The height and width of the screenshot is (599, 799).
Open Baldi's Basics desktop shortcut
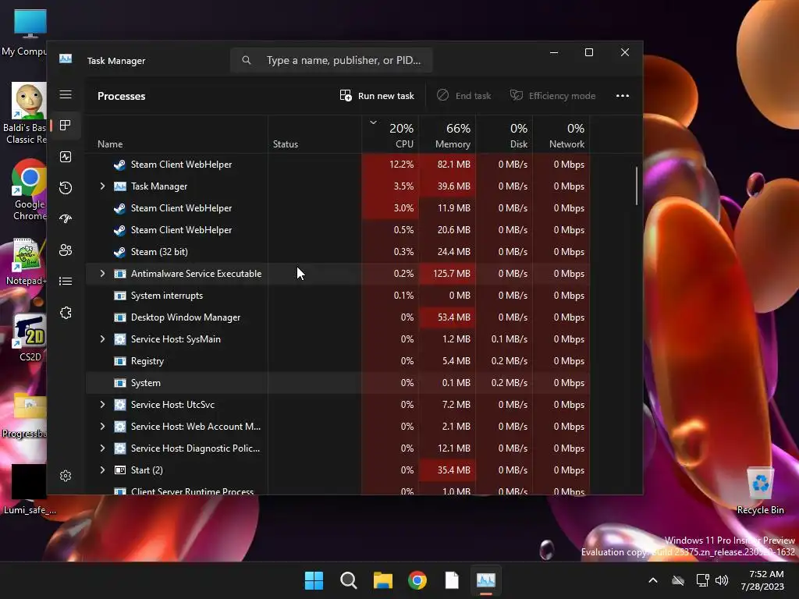click(27, 114)
